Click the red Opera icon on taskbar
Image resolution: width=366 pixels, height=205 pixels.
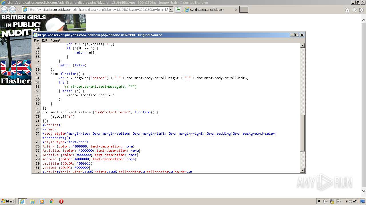[61, 201]
